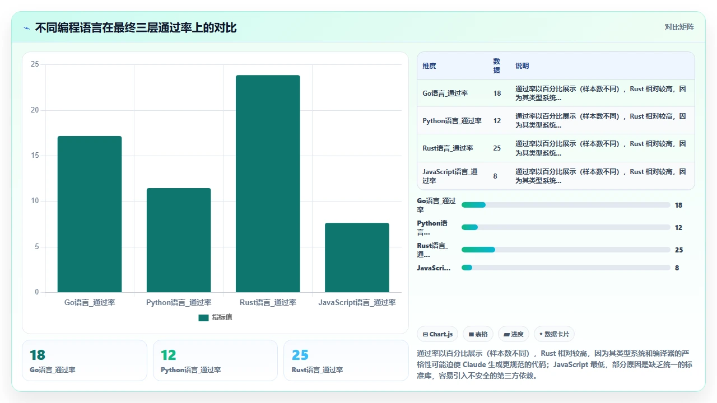Image resolution: width=717 pixels, height=403 pixels.
Task: Open the data card showing 12
Action: point(215,360)
